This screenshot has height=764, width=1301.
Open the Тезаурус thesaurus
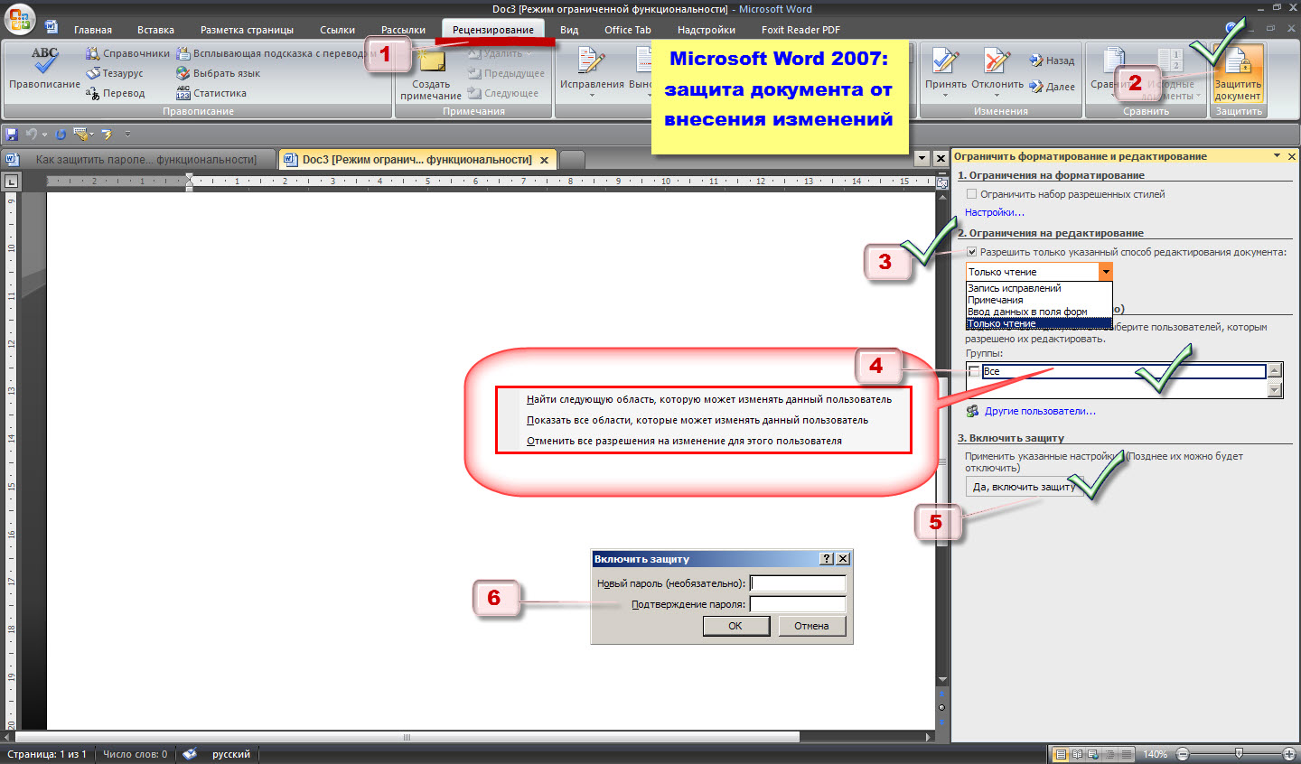coord(115,73)
